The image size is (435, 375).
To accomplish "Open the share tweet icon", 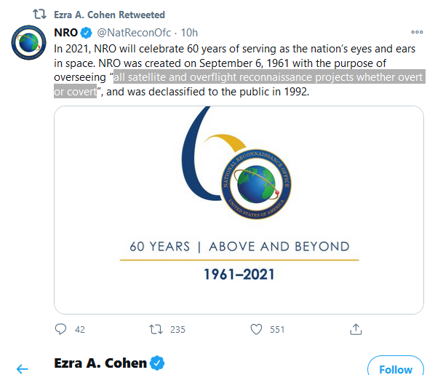I will pos(356,329).
